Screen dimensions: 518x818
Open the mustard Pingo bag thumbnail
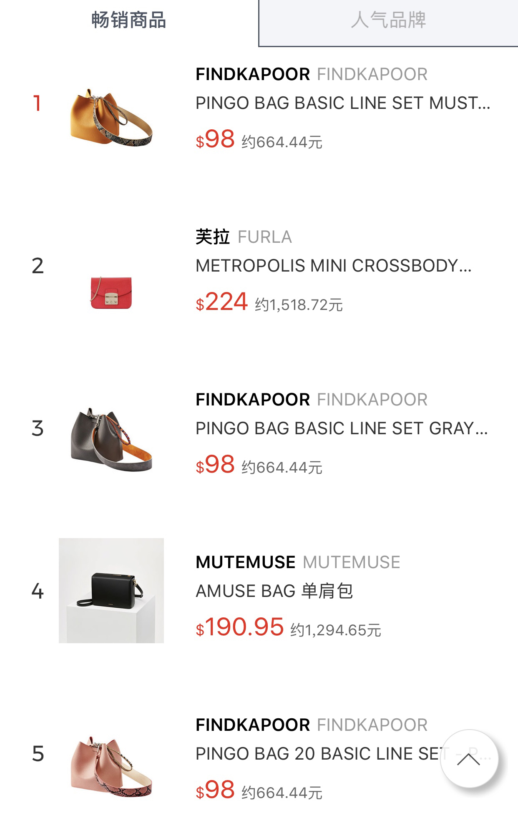pos(111,117)
